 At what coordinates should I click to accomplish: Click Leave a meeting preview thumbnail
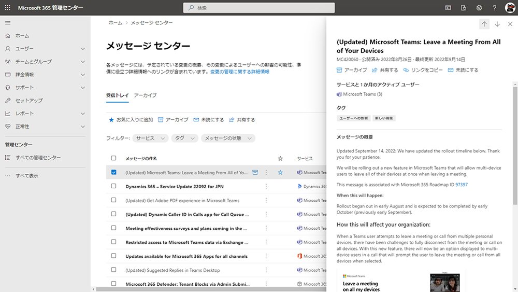401,281
